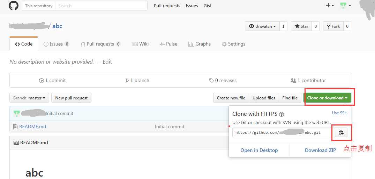Click the New pull request button

pos(71,98)
